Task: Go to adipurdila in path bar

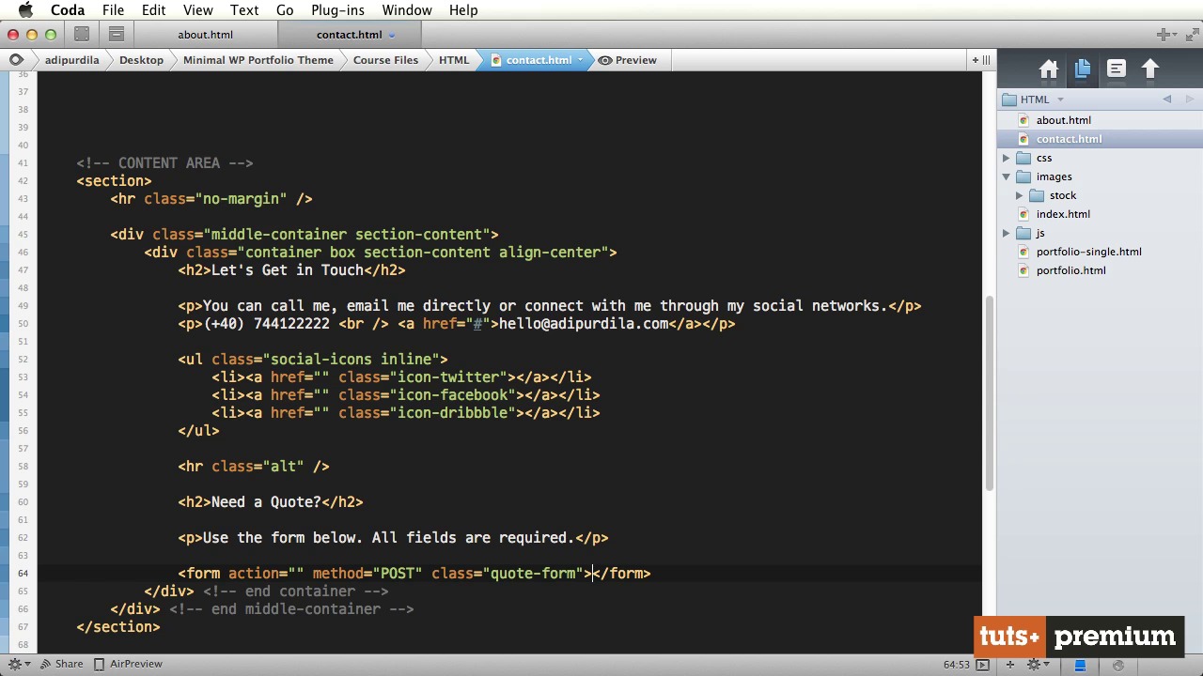Action: click(71, 60)
